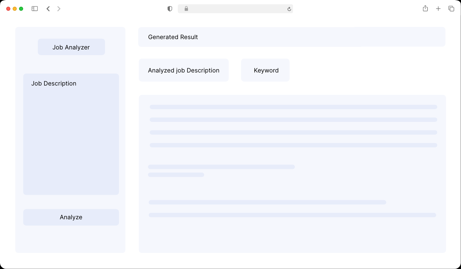Image resolution: width=461 pixels, height=269 pixels.
Task: Click the forward navigation arrow
Action: click(59, 9)
